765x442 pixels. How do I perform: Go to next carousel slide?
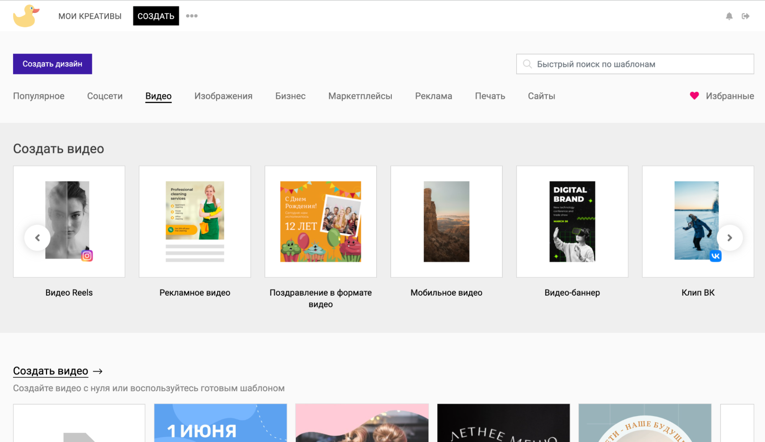[x=729, y=238]
